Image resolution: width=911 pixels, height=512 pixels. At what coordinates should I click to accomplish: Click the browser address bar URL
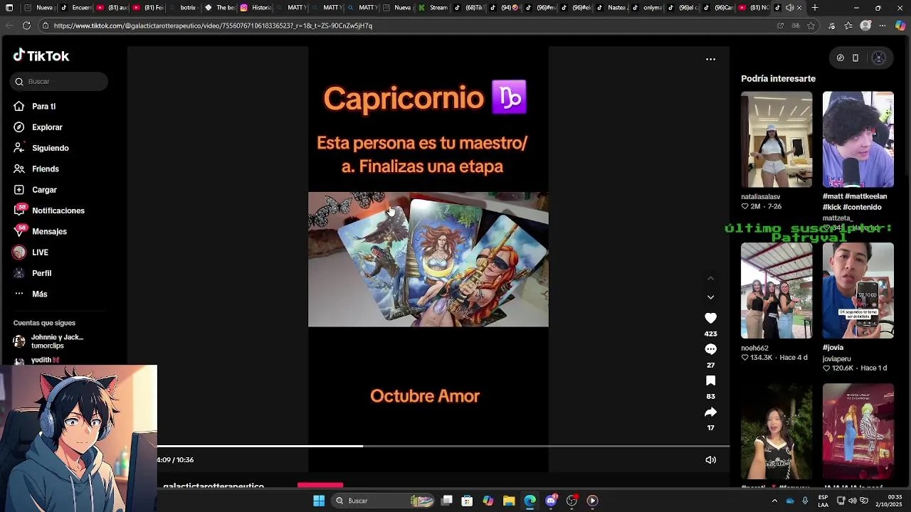(x=213, y=26)
